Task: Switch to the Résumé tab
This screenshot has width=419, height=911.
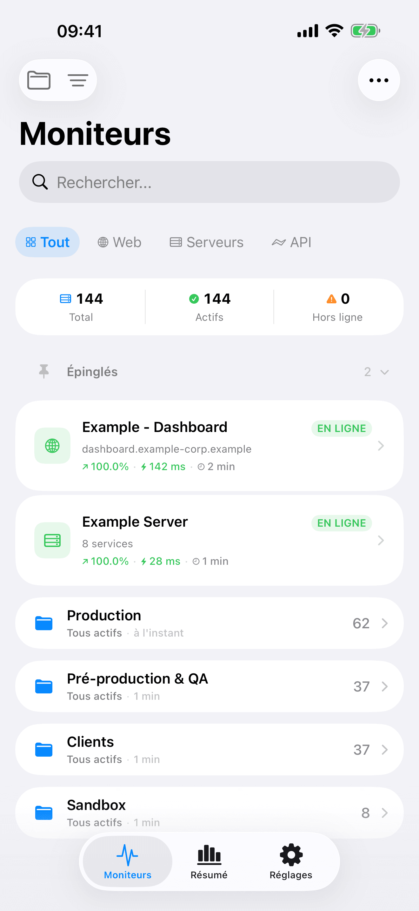Action: (x=209, y=861)
